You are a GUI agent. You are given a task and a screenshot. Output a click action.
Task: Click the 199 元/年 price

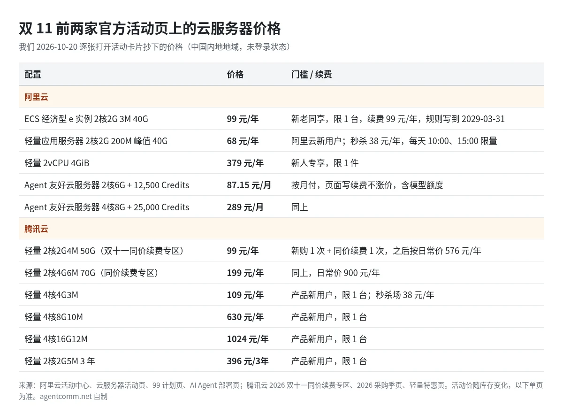(245, 273)
